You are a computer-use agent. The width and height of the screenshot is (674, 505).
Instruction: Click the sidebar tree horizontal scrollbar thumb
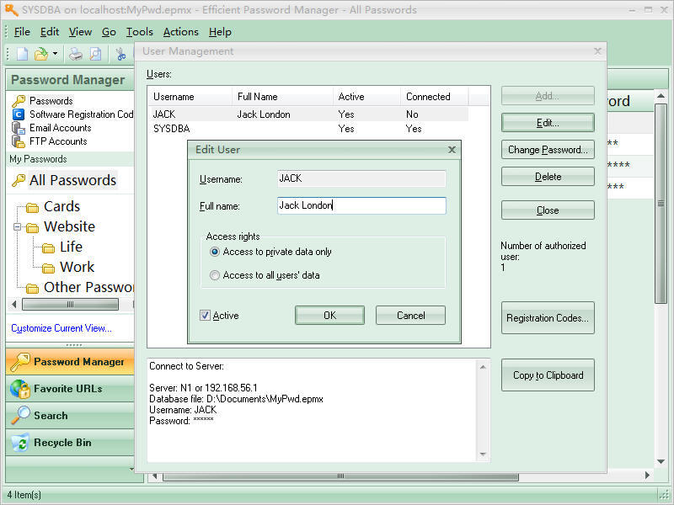(x=70, y=305)
